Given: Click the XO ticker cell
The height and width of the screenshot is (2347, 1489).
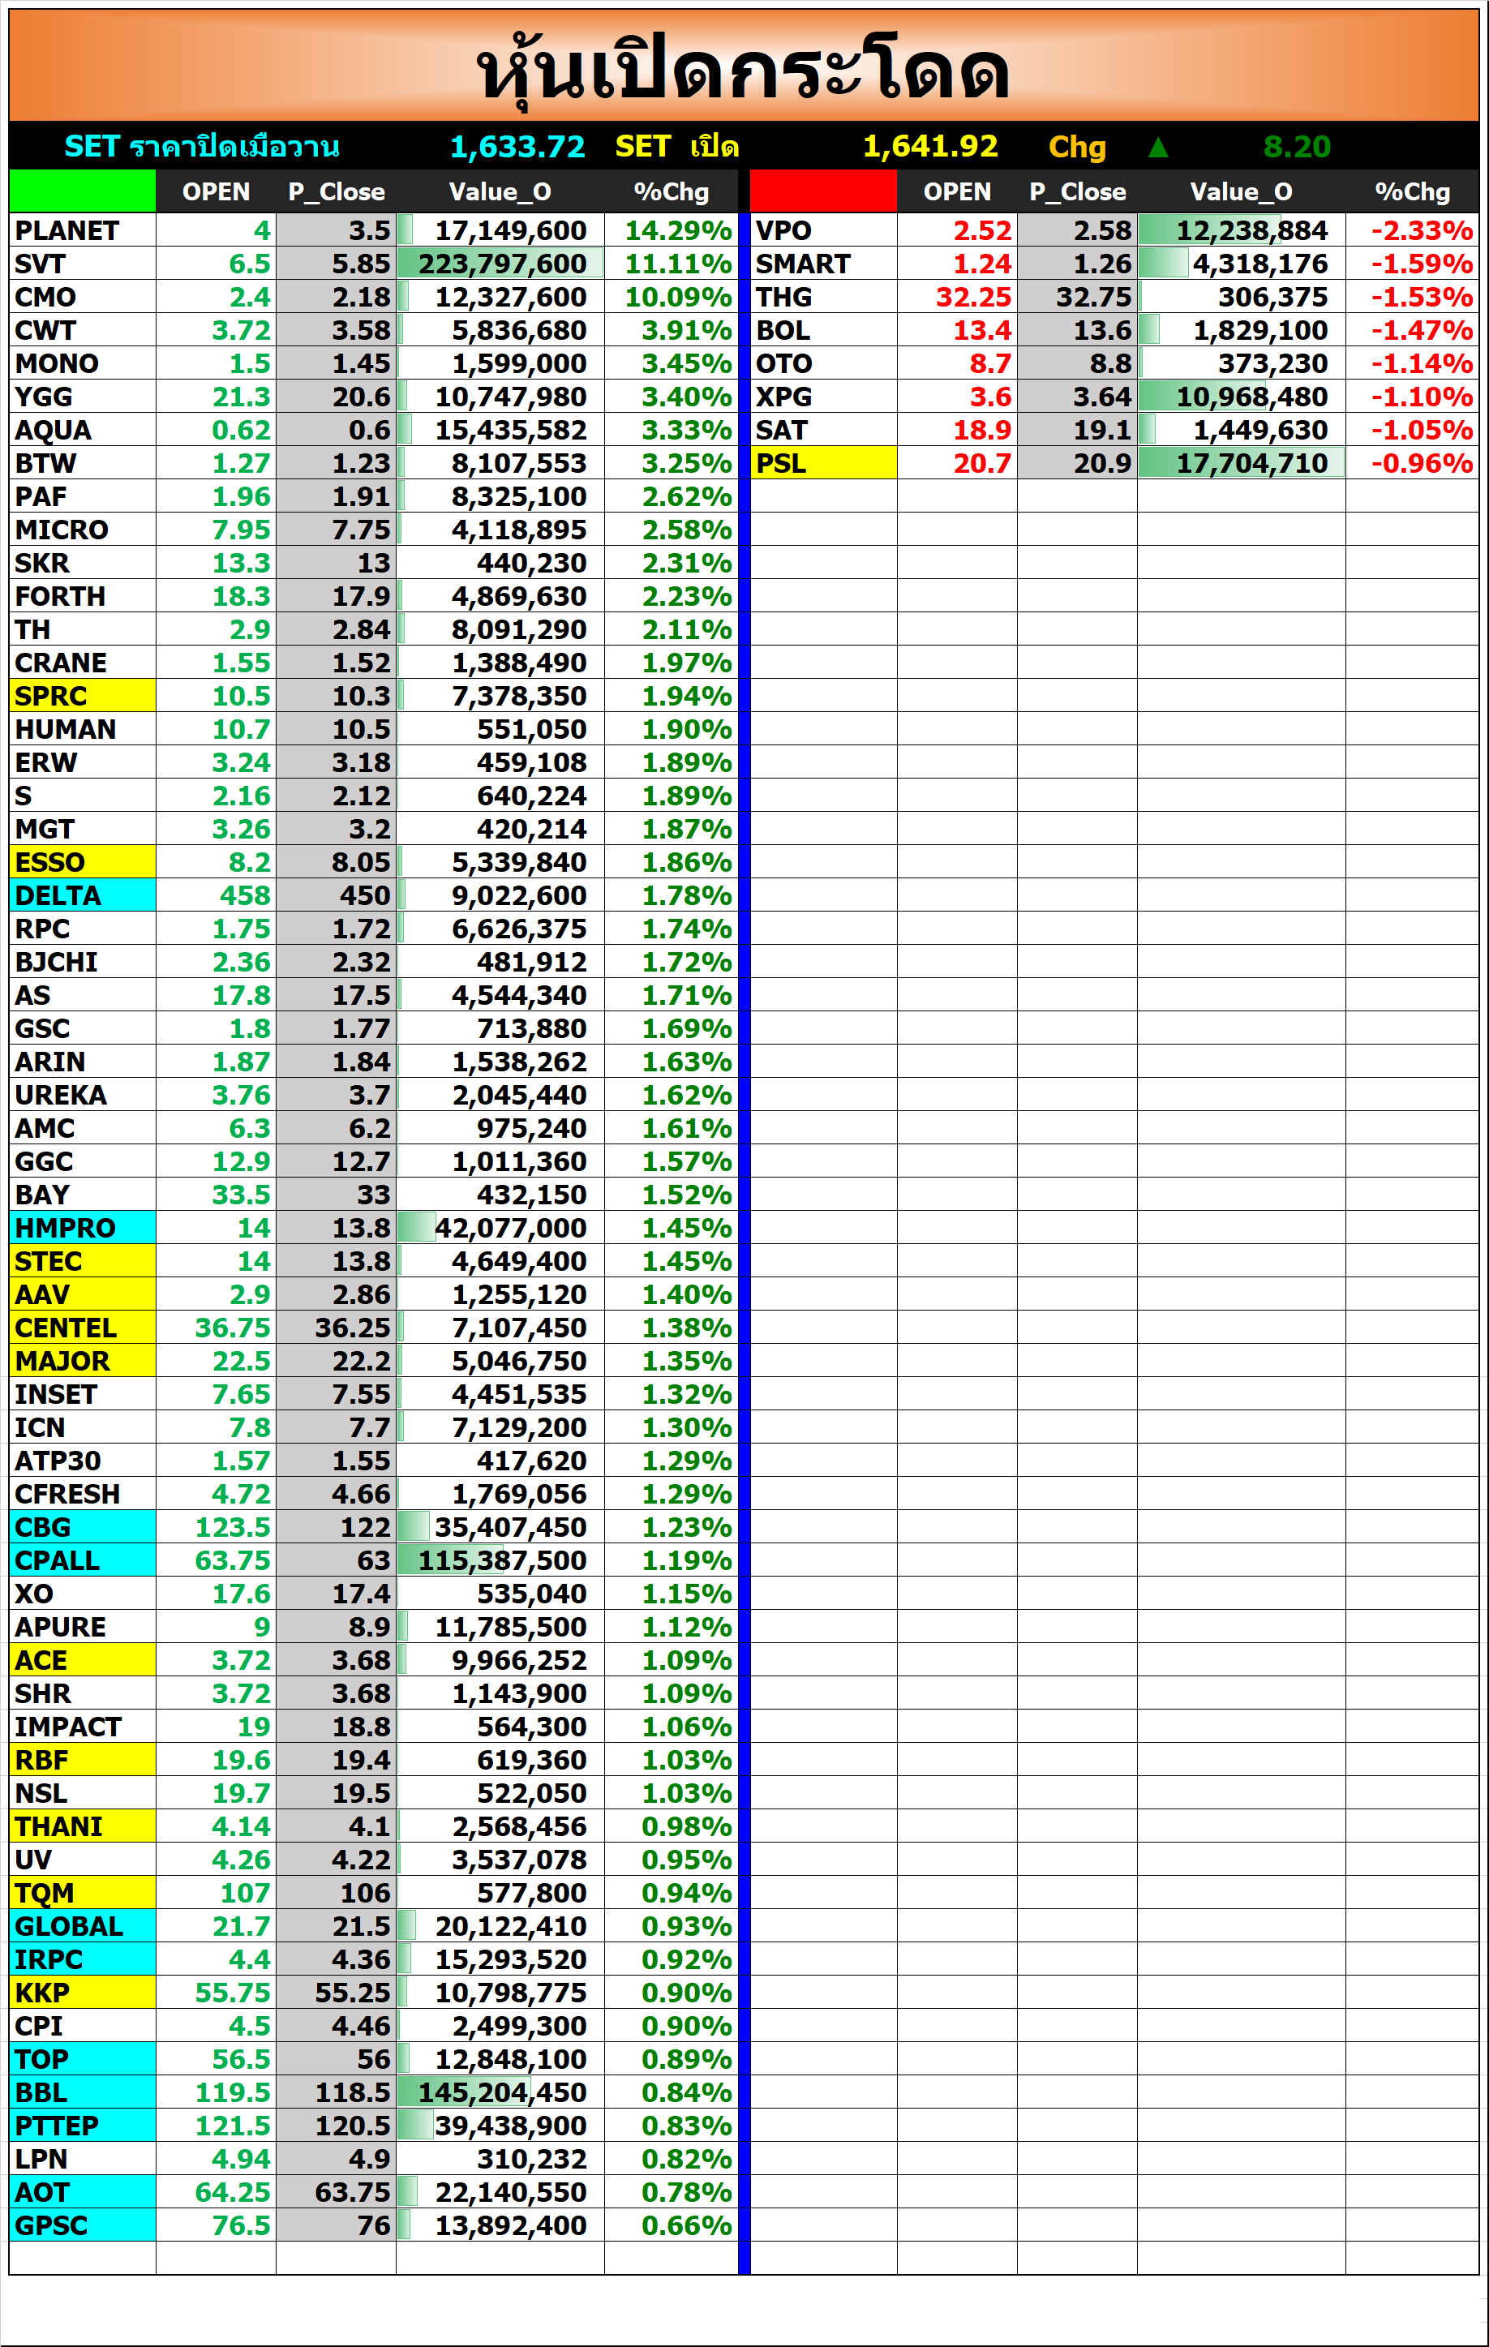Looking at the screenshot, I should click(x=83, y=1593).
